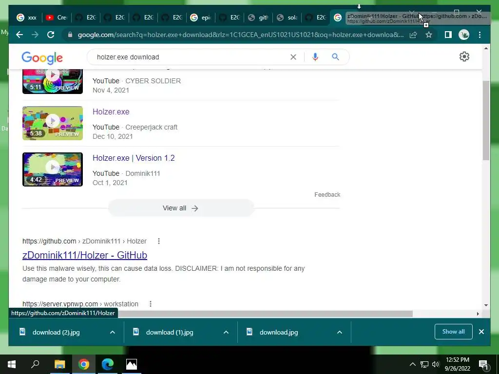Switch to the sola tab

pyautogui.click(x=288, y=18)
